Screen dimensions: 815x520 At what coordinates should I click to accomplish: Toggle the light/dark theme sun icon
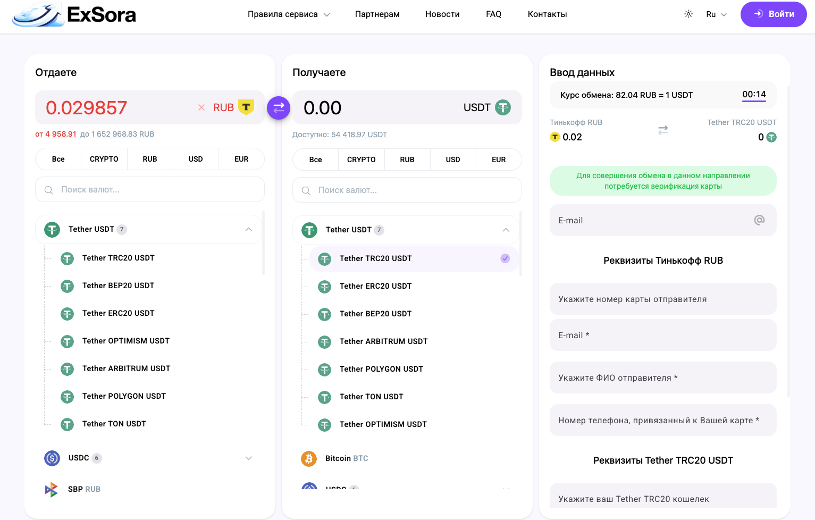[688, 14]
